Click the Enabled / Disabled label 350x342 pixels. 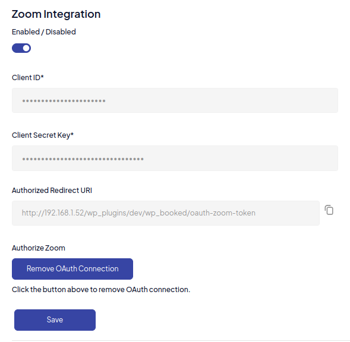[x=44, y=32]
